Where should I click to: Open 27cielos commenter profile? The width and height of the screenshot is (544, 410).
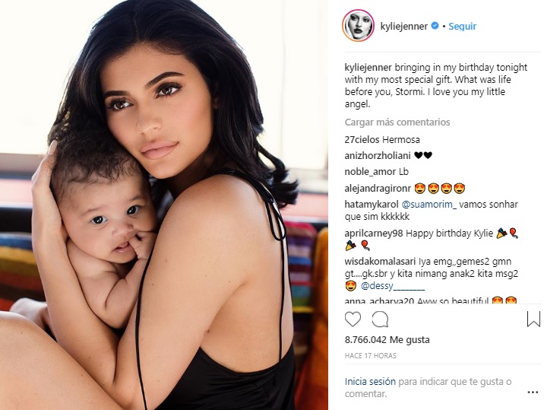[x=362, y=140]
